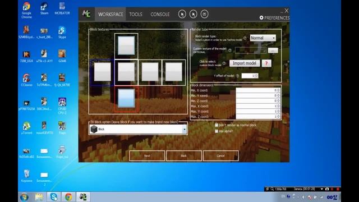Image resolution: width=359 pixels, height=202 pixels.
Task: Open the Skype desktop shortcut
Action: (x=62, y=32)
